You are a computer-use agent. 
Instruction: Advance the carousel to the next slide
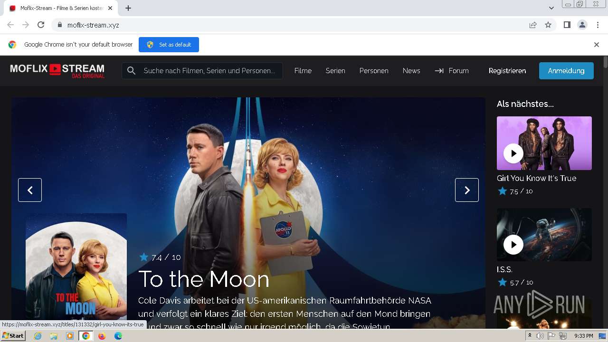pos(467,190)
